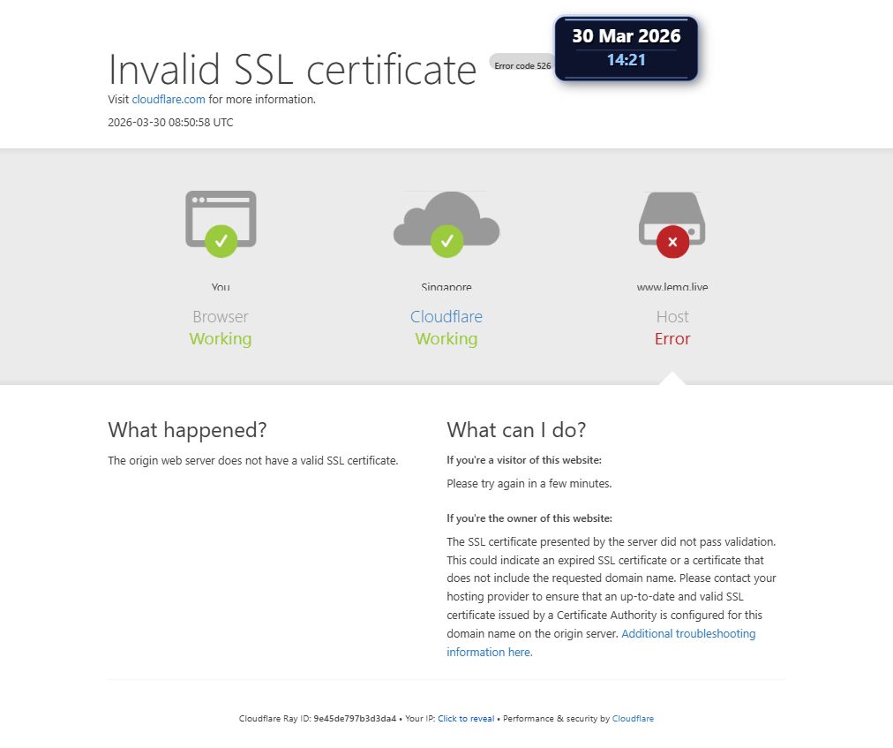Open the blue Cloudflare label under Singapore
This screenshot has width=893, height=748.
(x=446, y=316)
